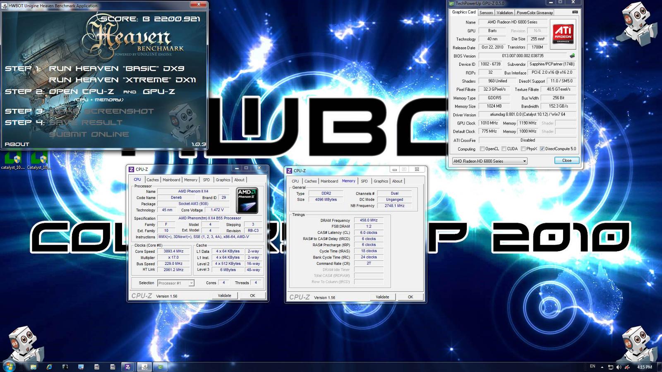Click Validate in the right CPU-Z Memory window
This screenshot has height=372, width=662.
[382, 297]
